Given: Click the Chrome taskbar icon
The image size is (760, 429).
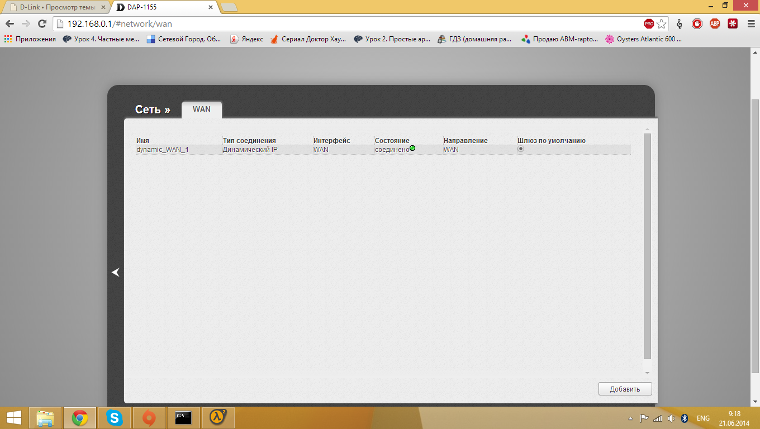Looking at the screenshot, I should [x=80, y=418].
